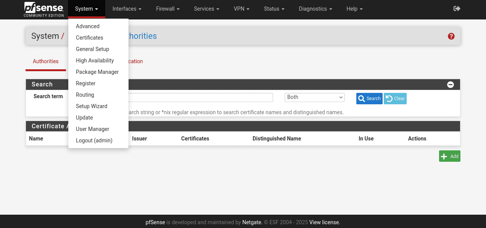This screenshot has height=228, width=486.
Task: Follow the Netgate footer link
Action: 252,222
